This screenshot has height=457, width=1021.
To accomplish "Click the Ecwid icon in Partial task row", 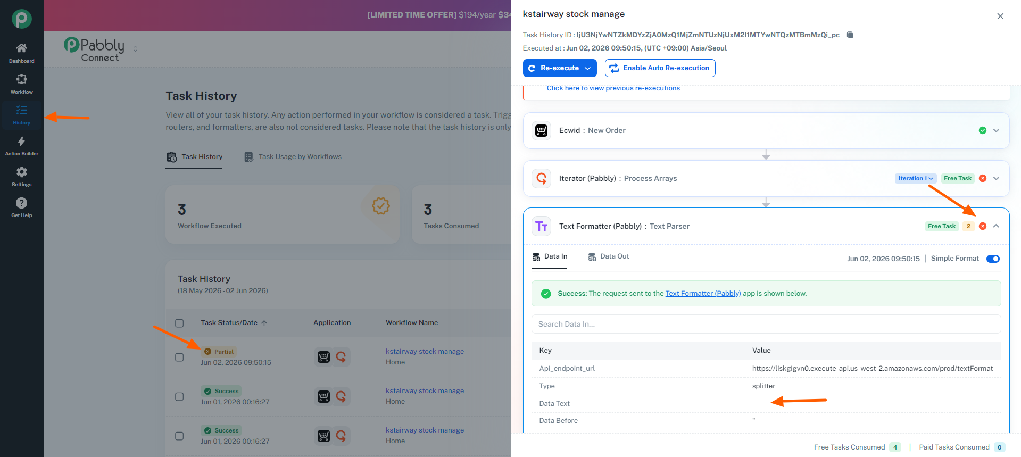I will click(x=323, y=357).
